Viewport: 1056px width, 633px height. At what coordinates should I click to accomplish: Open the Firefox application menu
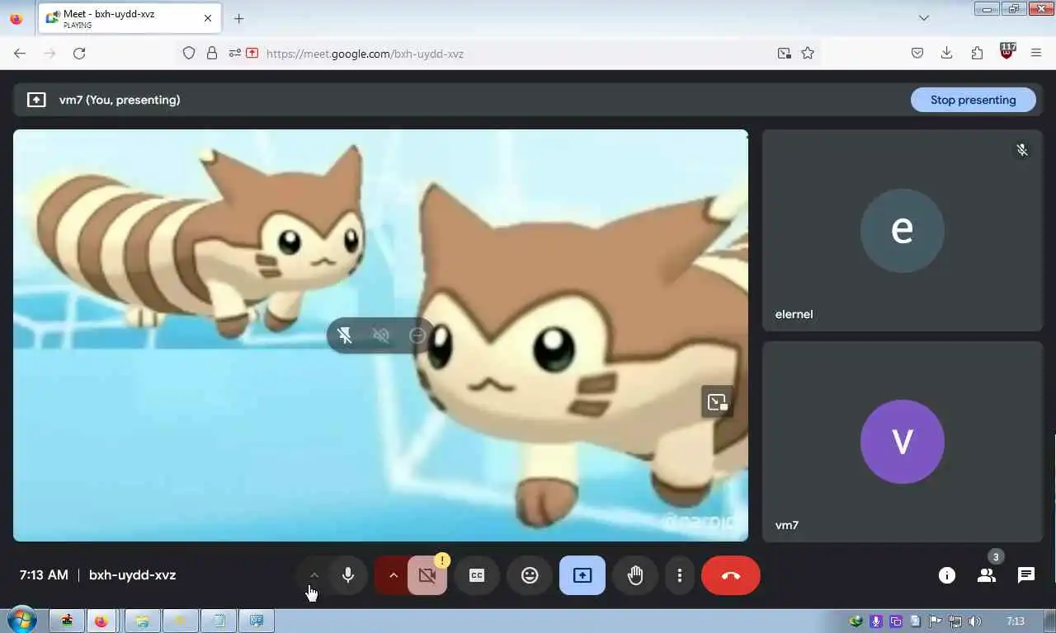(x=1036, y=54)
